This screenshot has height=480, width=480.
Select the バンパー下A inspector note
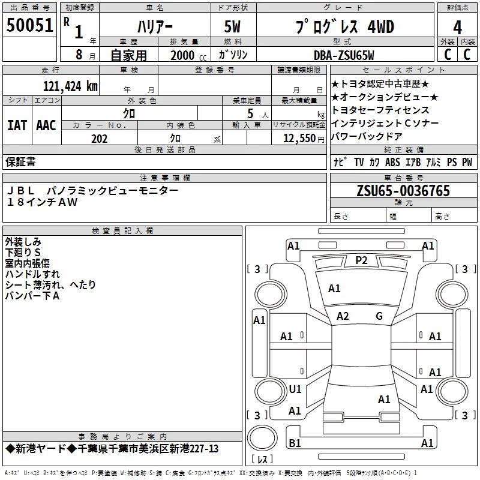[x=32, y=296]
